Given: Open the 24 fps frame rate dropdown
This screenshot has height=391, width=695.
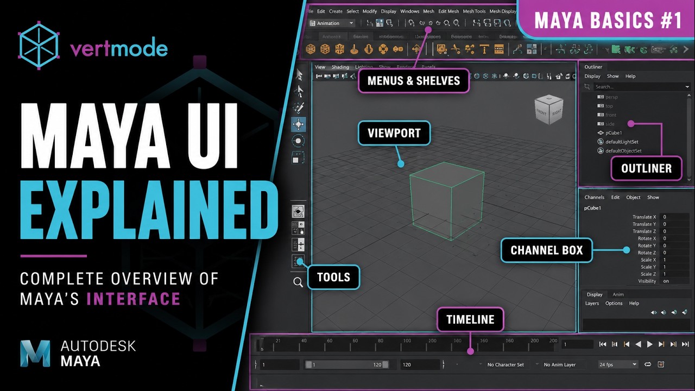Looking at the screenshot, I should 618,364.
